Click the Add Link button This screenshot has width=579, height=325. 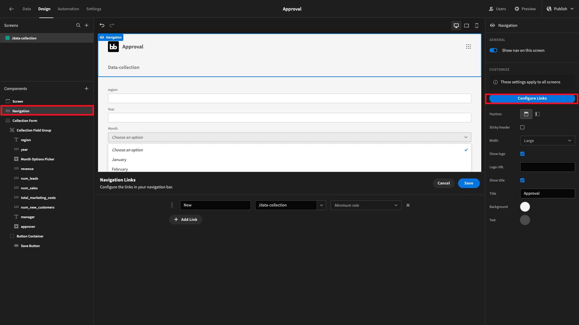[x=185, y=220]
